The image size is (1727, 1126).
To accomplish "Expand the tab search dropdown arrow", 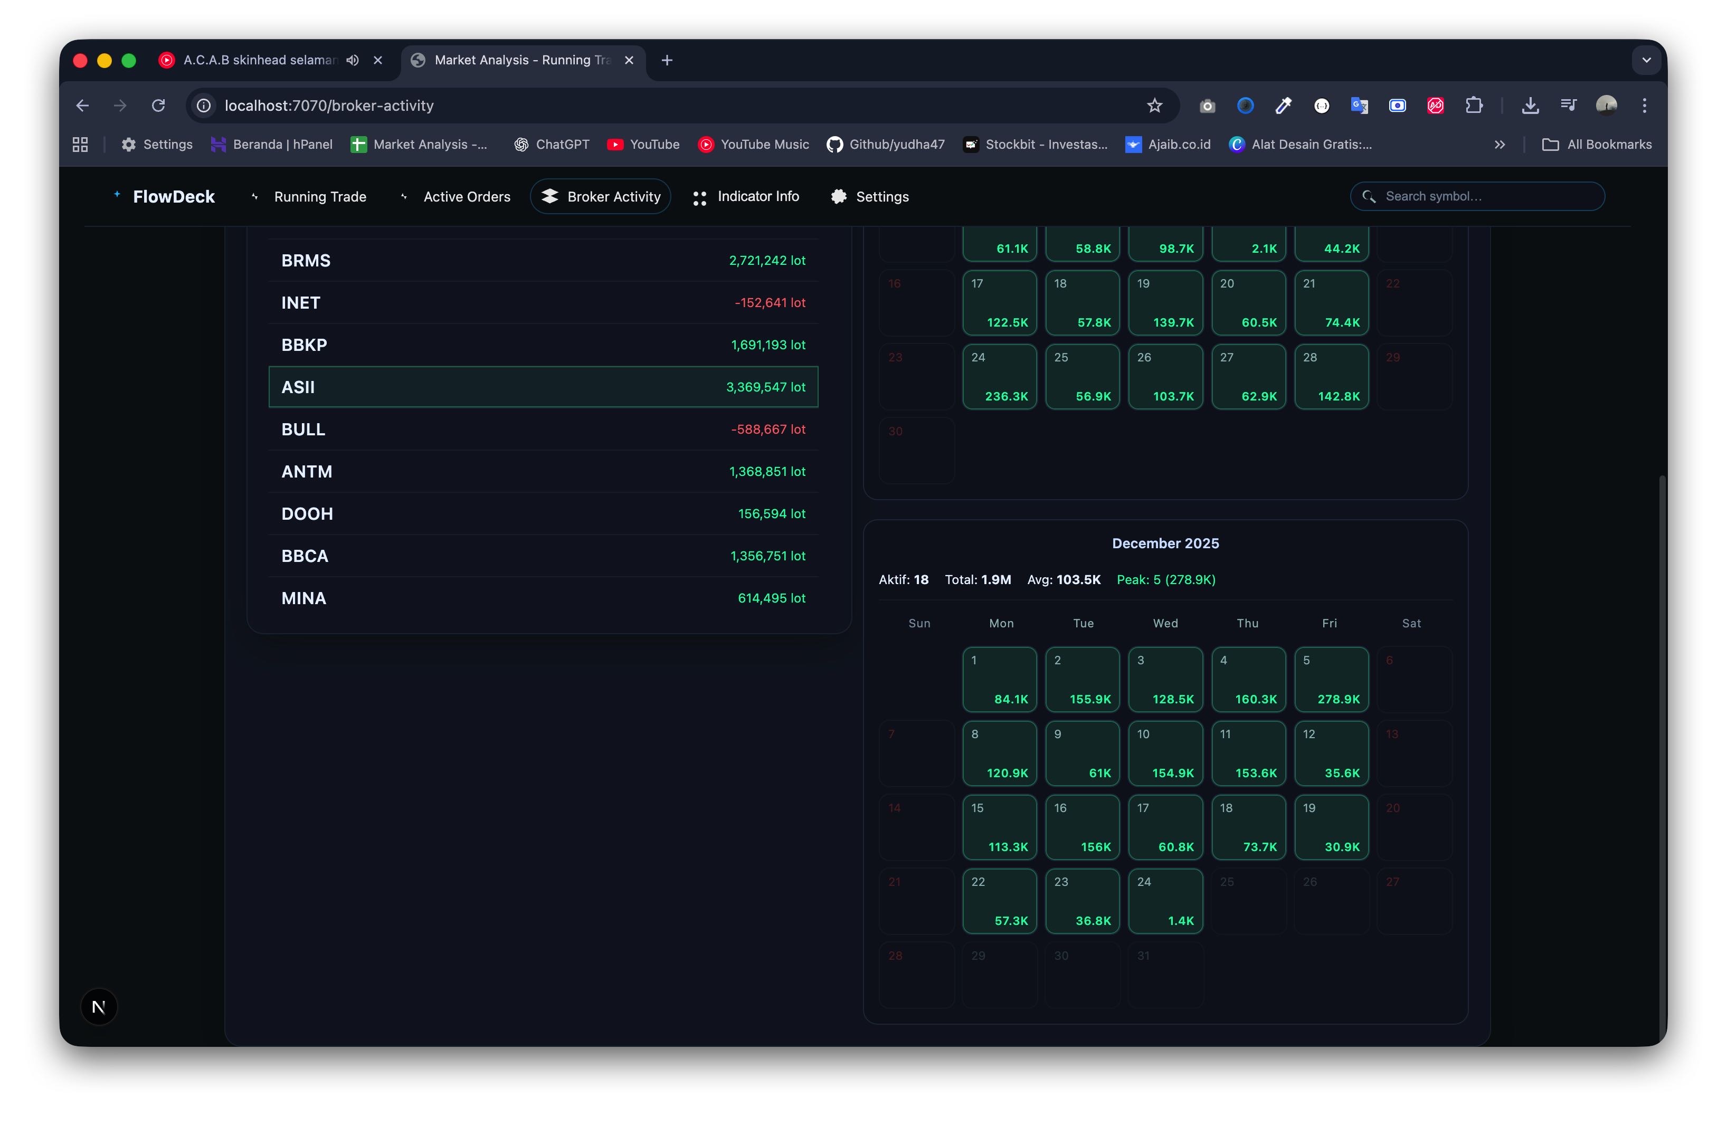I will pos(1646,60).
